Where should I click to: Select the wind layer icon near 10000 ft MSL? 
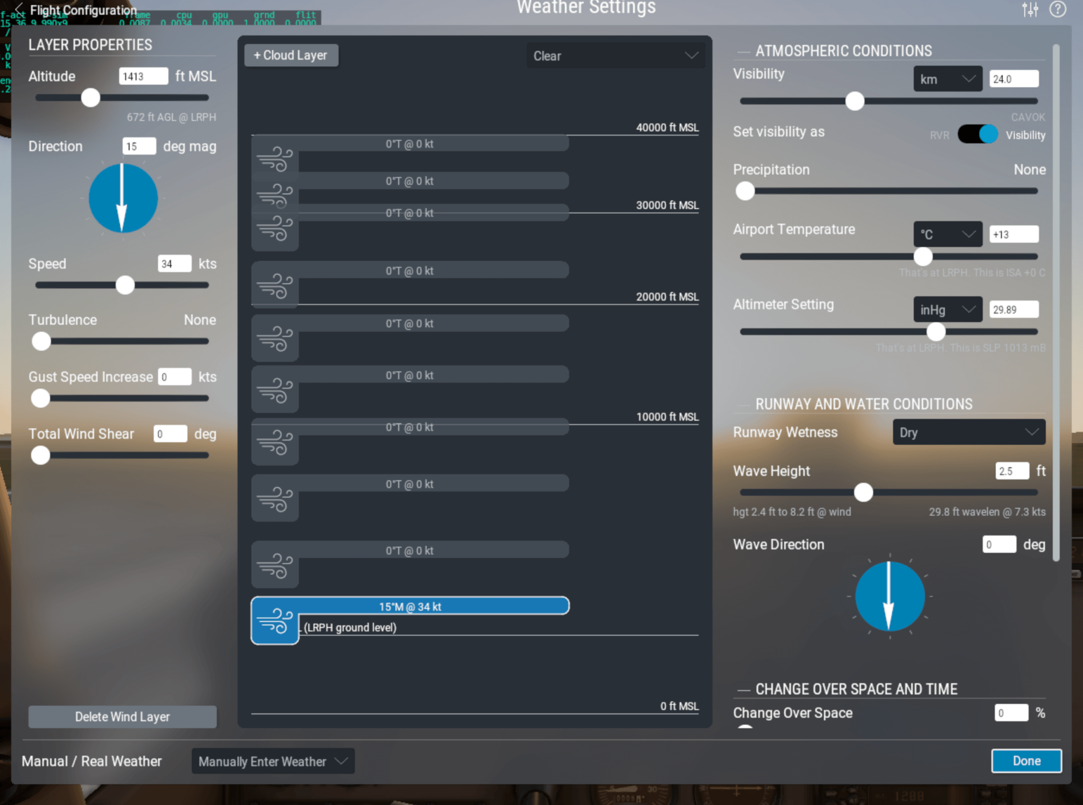[274, 443]
